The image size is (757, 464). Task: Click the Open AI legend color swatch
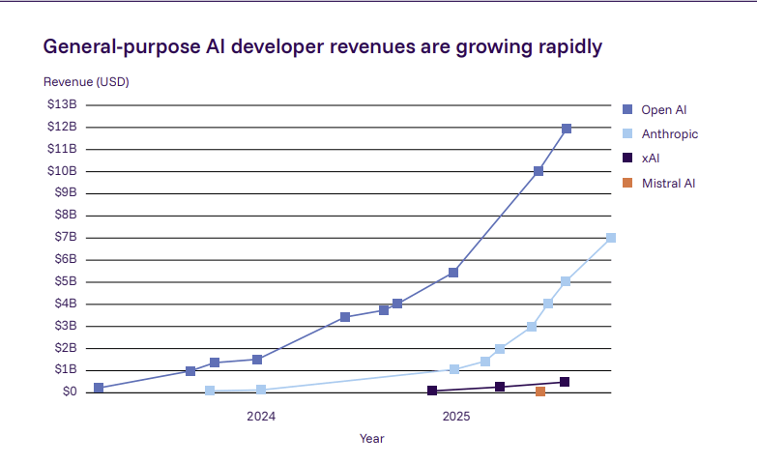click(x=627, y=110)
